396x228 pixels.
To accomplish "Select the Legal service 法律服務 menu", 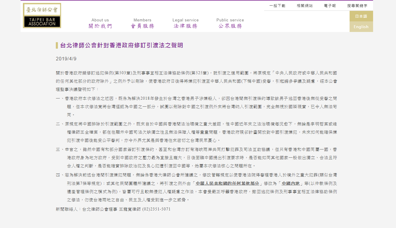I will 185,23.
